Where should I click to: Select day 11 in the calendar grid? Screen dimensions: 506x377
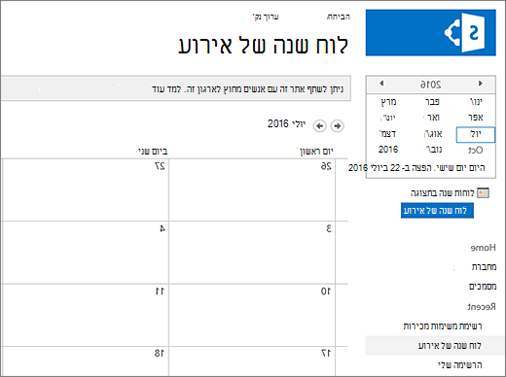click(x=160, y=291)
